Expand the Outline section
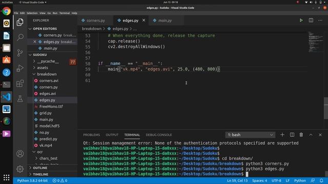 (x=53, y=168)
